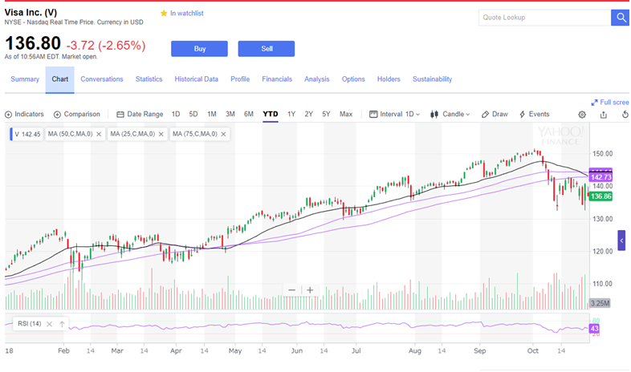This screenshot has width=631, height=372.
Task: Expand the Interval 1D dropdown
Action: pos(395,114)
